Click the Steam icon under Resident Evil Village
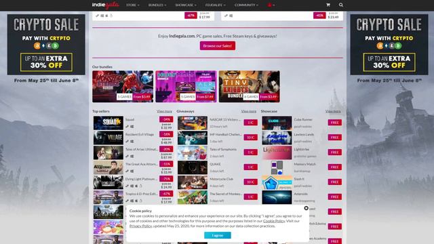This screenshot has width=434, height=244. 127,142
